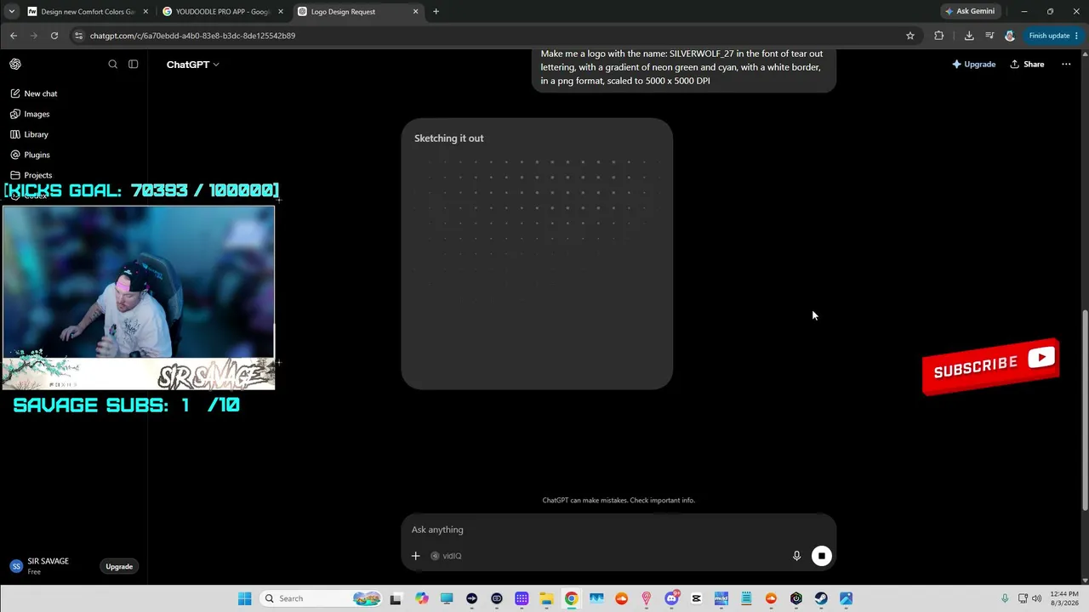Viewport: 1089px width, 612px height.
Task: Open the ChatGPT model selector dropdown
Action: click(192, 65)
